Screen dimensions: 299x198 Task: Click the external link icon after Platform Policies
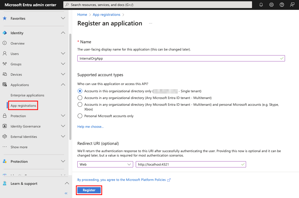click(169, 180)
